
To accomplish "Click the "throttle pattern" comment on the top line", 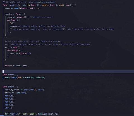I will click(x=16, y=2).
